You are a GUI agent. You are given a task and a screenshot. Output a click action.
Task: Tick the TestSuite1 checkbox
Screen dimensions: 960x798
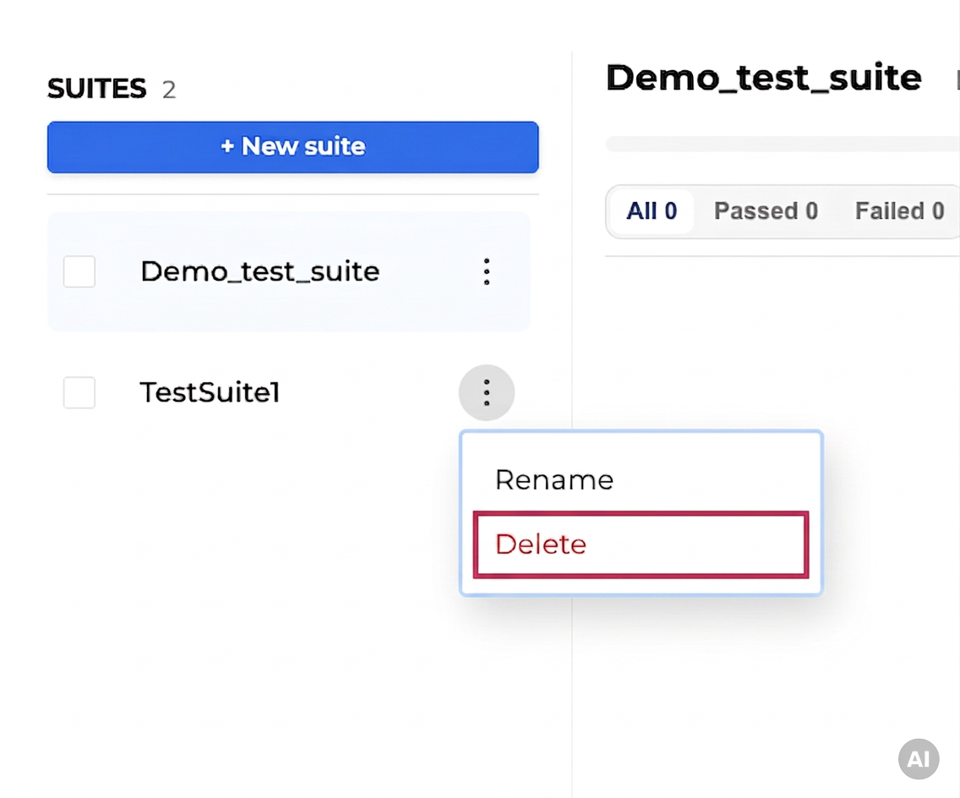pyautogui.click(x=79, y=392)
